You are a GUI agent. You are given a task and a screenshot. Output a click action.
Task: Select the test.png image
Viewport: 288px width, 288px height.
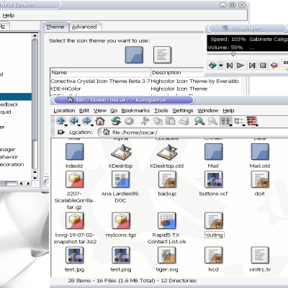tap(121, 259)
